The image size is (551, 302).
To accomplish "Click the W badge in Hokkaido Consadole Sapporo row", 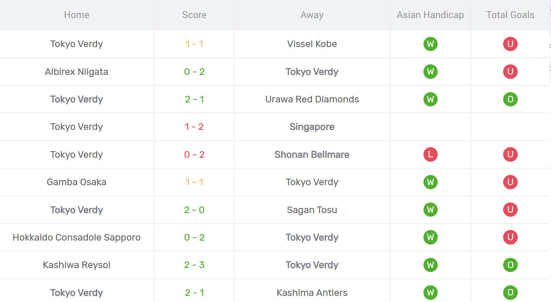I will (430, 237).
